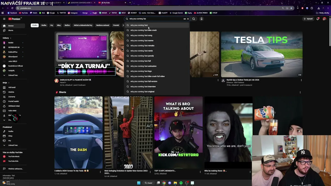This screenshot has width=331, height=186.
Task: Select the Hudba filter chip
Action: point(44,25)
